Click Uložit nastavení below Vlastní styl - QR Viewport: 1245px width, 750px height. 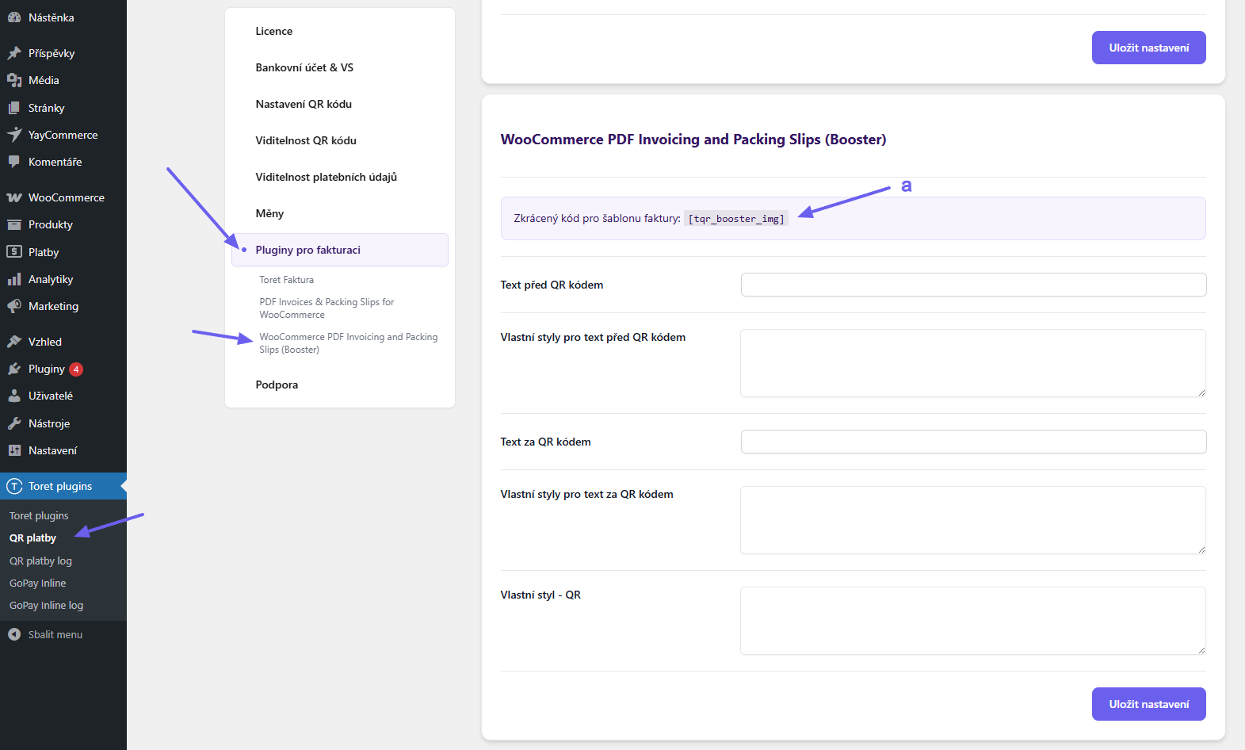tap(1148, 704)
